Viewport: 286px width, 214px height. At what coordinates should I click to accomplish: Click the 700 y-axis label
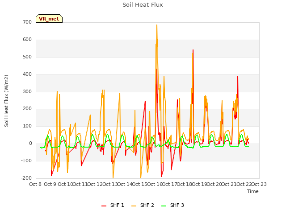27,22
